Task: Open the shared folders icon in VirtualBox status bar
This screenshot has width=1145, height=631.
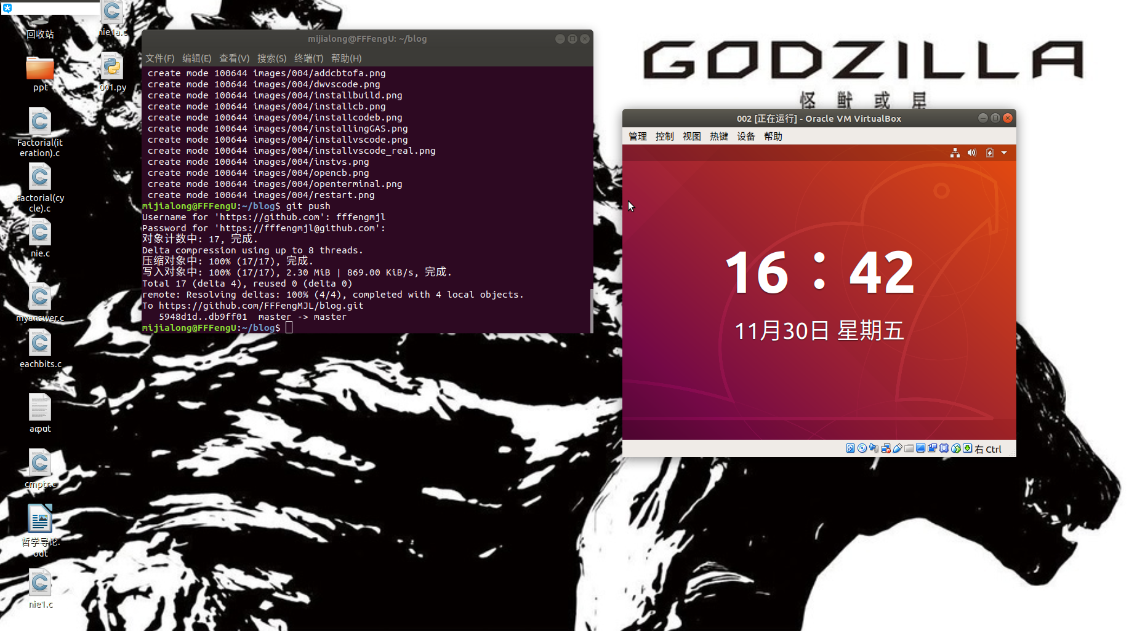Action: pos(909,448)
